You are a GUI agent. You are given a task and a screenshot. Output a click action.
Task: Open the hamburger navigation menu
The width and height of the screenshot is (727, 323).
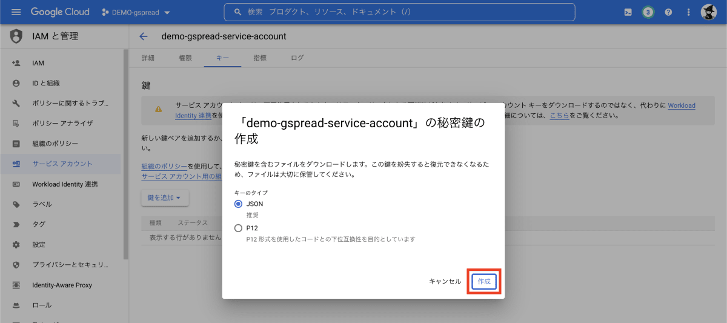[x=16, y=12]
